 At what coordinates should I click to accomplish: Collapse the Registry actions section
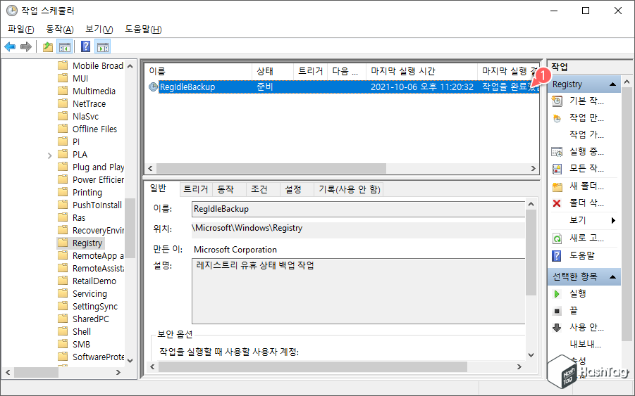pos(612,84)
